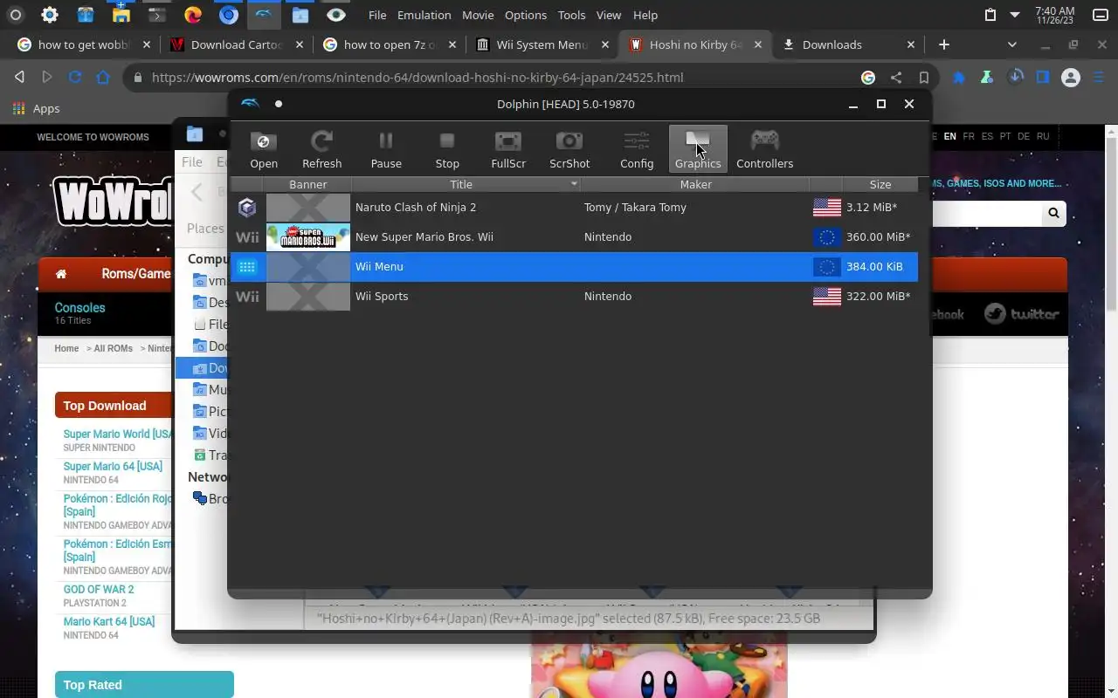
Task: Open the system settings gear in the taskbar
Action: (50, 15)
